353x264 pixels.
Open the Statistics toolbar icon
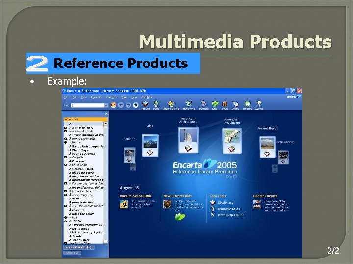tap(203, 105)
